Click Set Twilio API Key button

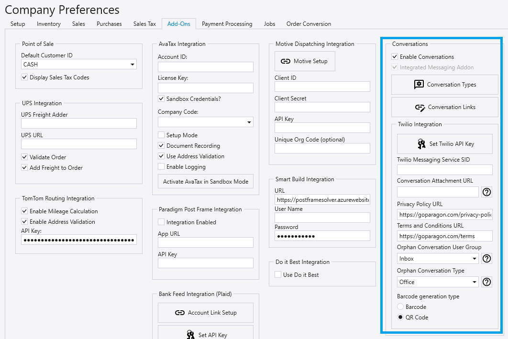click(444, 143)
